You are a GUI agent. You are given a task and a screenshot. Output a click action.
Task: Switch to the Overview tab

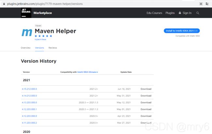pyautogui.click(x=25, y=48)
